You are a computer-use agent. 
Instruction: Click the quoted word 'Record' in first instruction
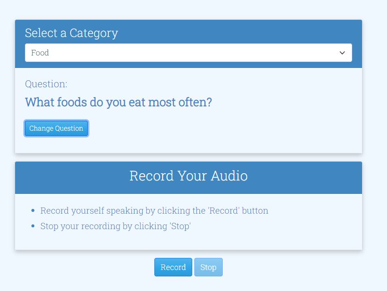(224, 211)
